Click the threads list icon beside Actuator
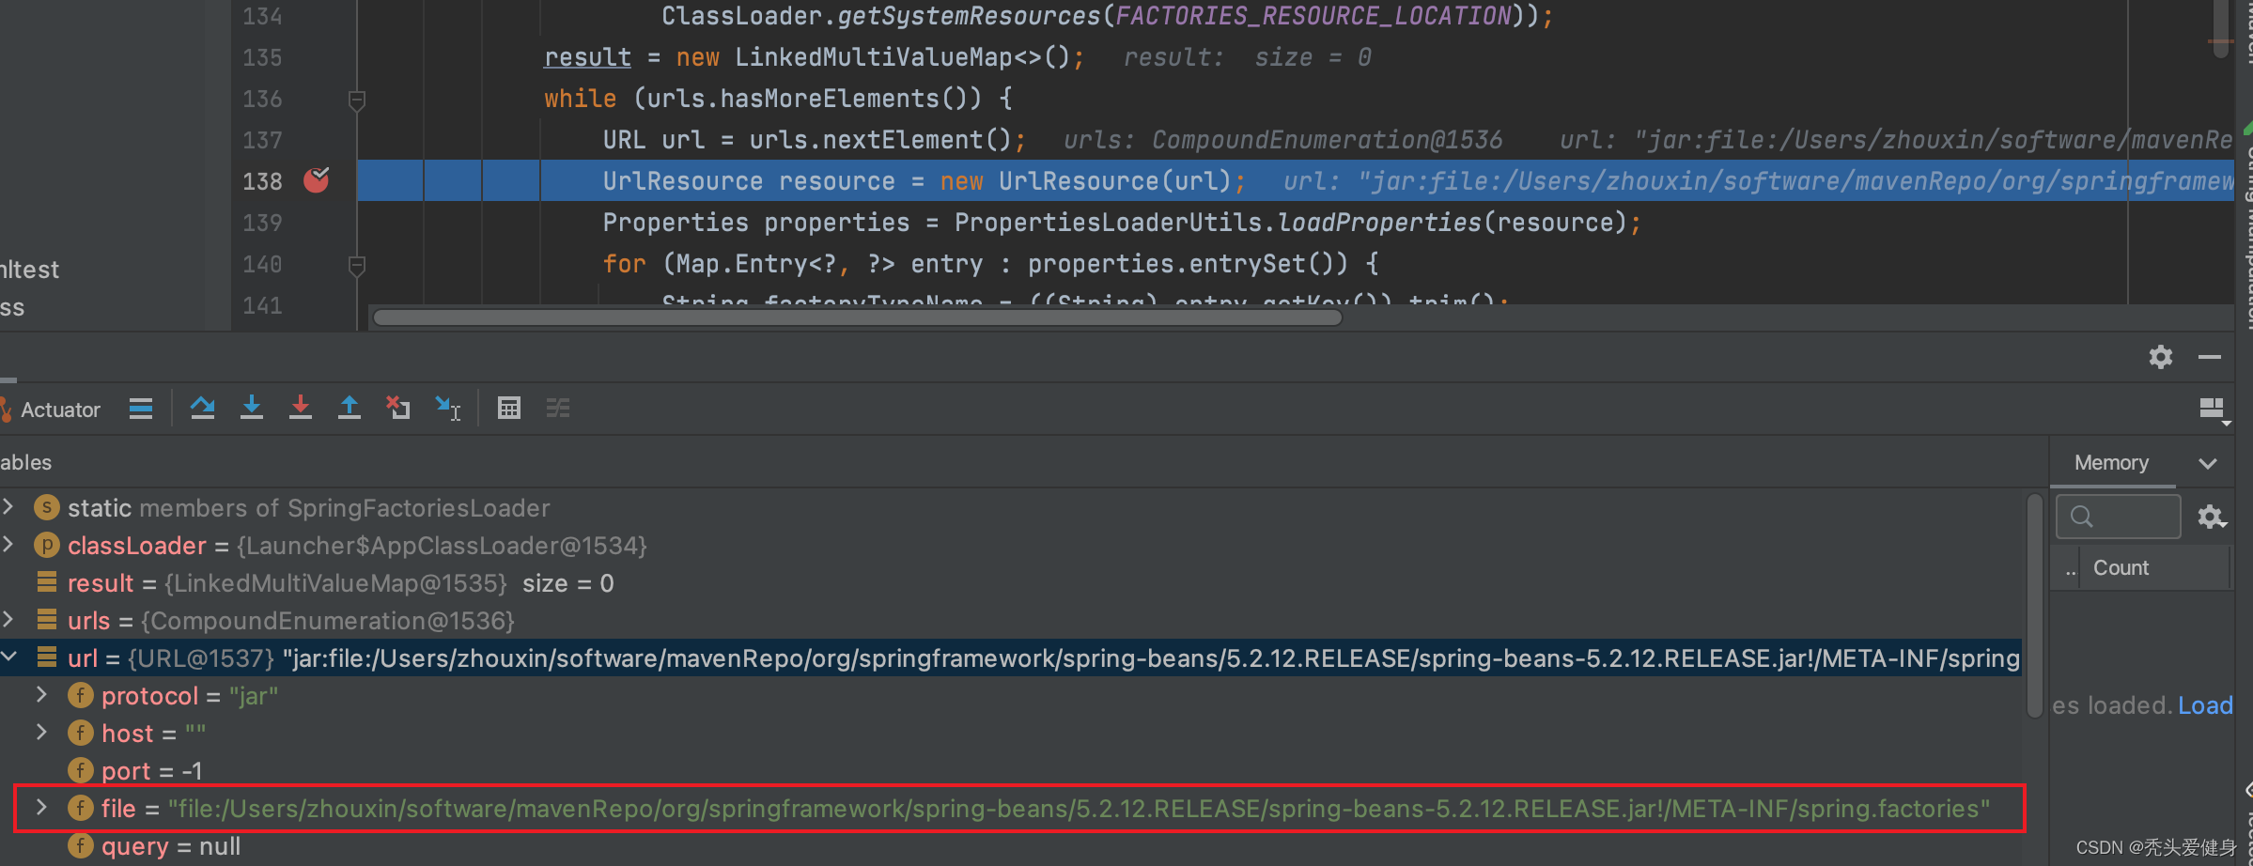Viewport: 2253px width, 866px height. [141, 409]
